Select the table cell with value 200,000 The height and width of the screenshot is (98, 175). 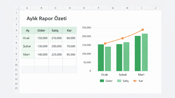click(x=55, y=46)
